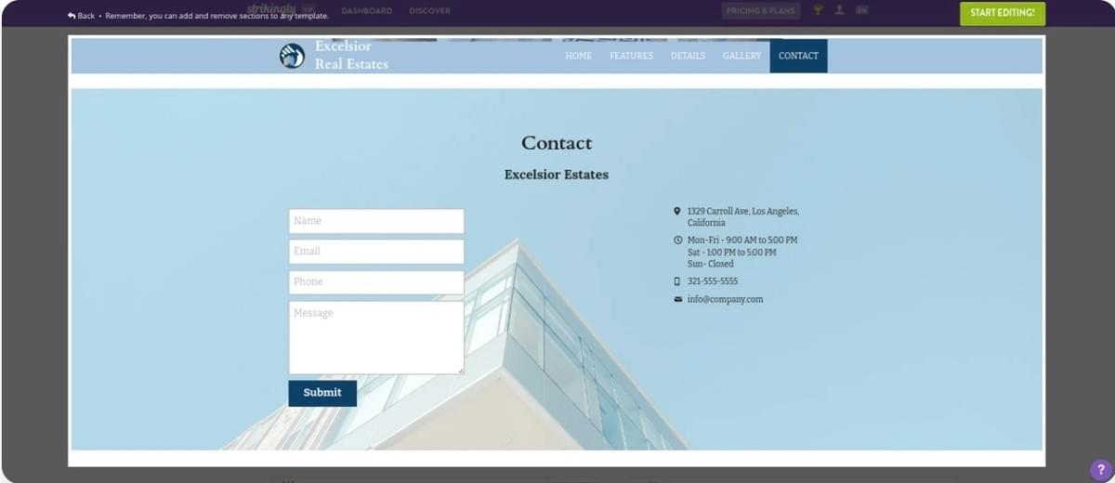Click the phone number 321-555-5555
The width and height of the screenshot is (1115, 483).
[713, 281]
